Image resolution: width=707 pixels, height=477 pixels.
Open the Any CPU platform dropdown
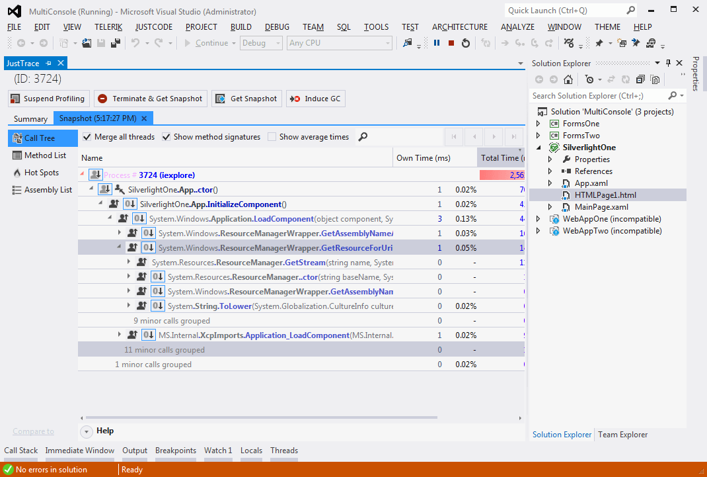coord(339,43)
